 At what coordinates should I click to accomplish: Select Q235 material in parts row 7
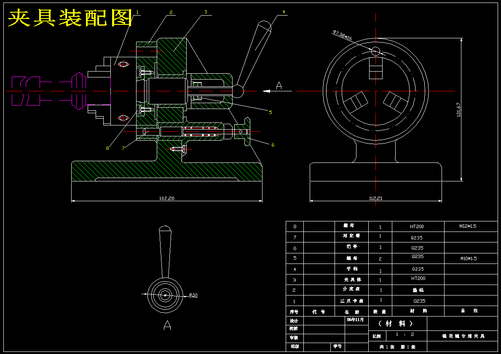point(417,238)
